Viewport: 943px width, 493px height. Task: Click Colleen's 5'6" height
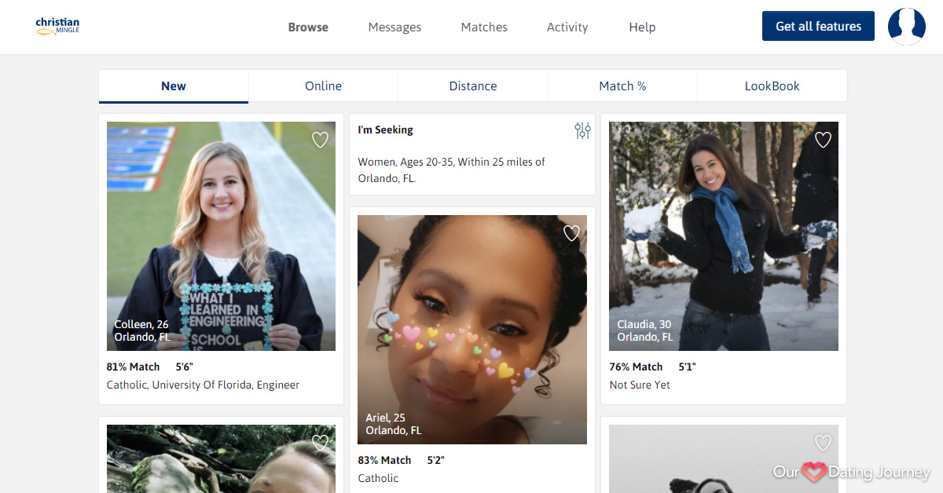184,367
